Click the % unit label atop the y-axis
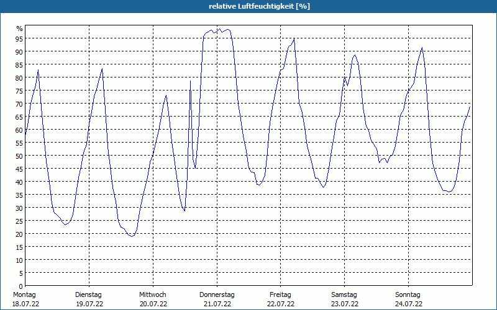 [20, 29]
